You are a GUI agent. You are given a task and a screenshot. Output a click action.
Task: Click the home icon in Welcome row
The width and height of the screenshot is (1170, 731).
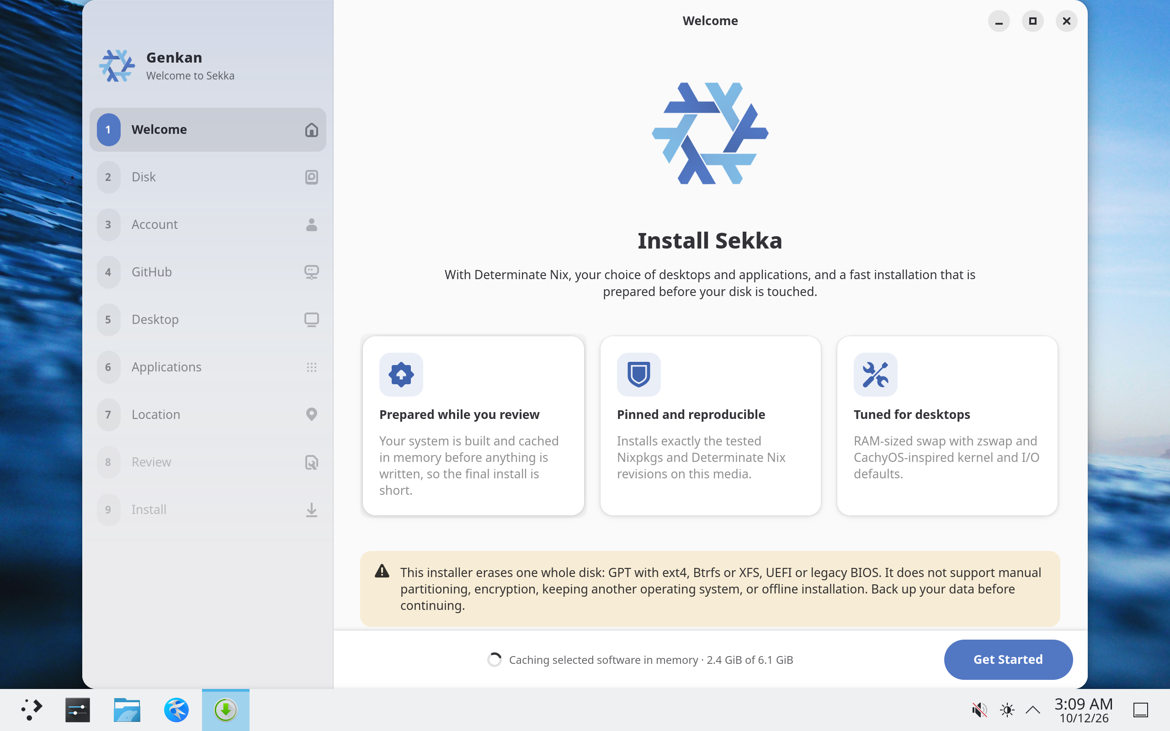(311, 130)
